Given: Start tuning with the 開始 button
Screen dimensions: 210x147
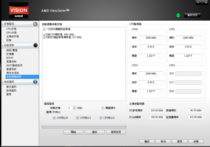Looking at the screenshot, I should 73,132.
